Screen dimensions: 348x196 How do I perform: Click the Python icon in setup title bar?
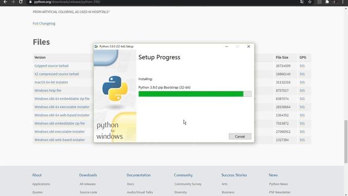[96, 46]
